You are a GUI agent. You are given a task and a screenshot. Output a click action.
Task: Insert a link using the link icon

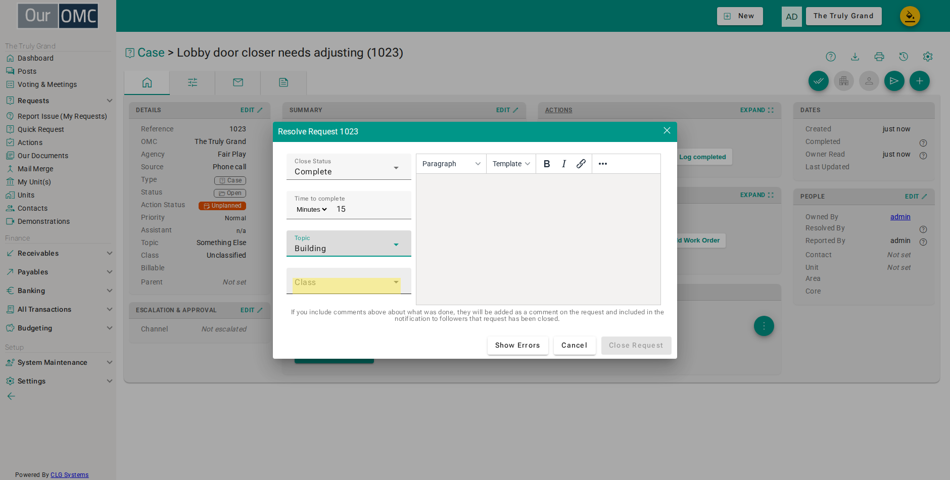(x=581, y=164)
